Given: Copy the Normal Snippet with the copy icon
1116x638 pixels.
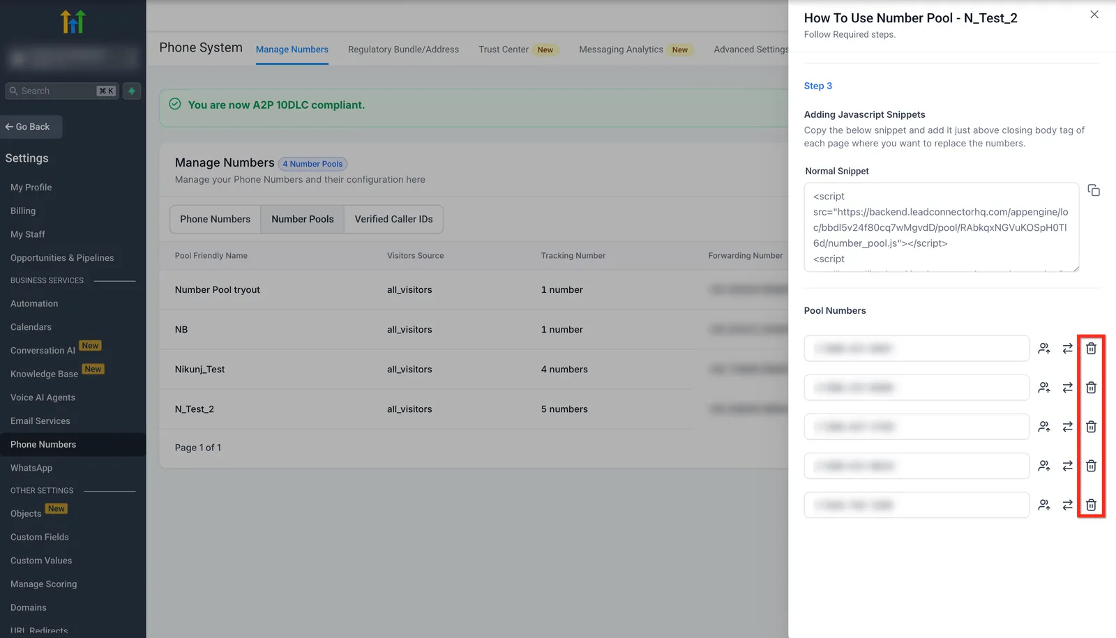Looking at the screenshot, I should coord(1094,190).
